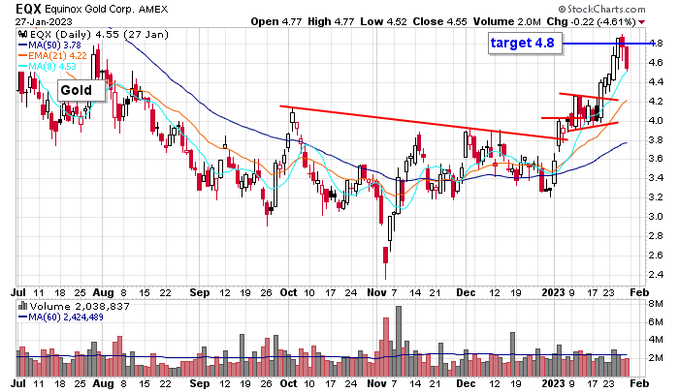Click the MA(60) 2,424,489 legend entry

point(60,317)
